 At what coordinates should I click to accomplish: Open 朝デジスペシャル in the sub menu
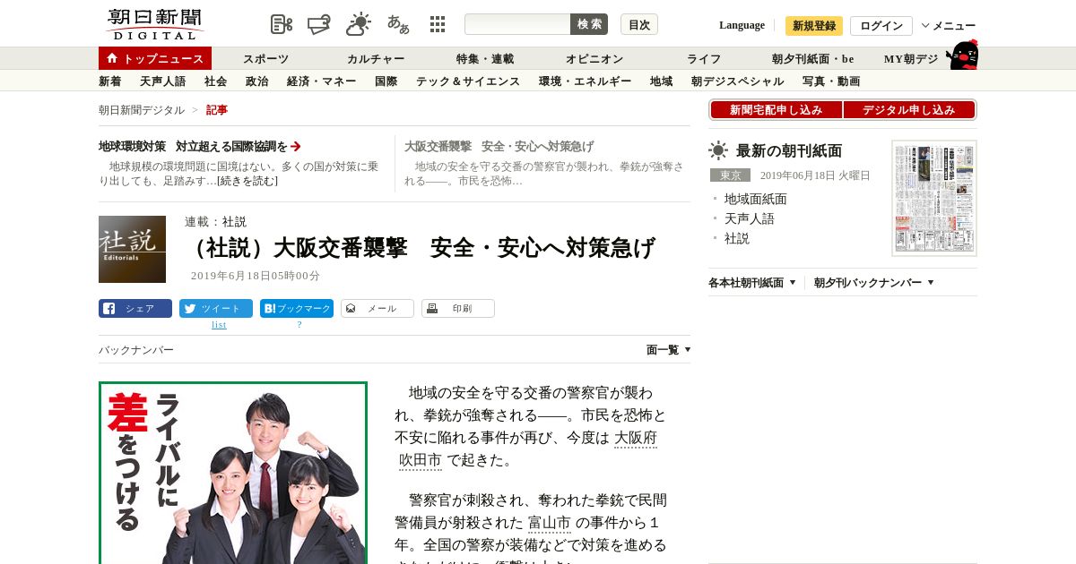tap(738, 81)
